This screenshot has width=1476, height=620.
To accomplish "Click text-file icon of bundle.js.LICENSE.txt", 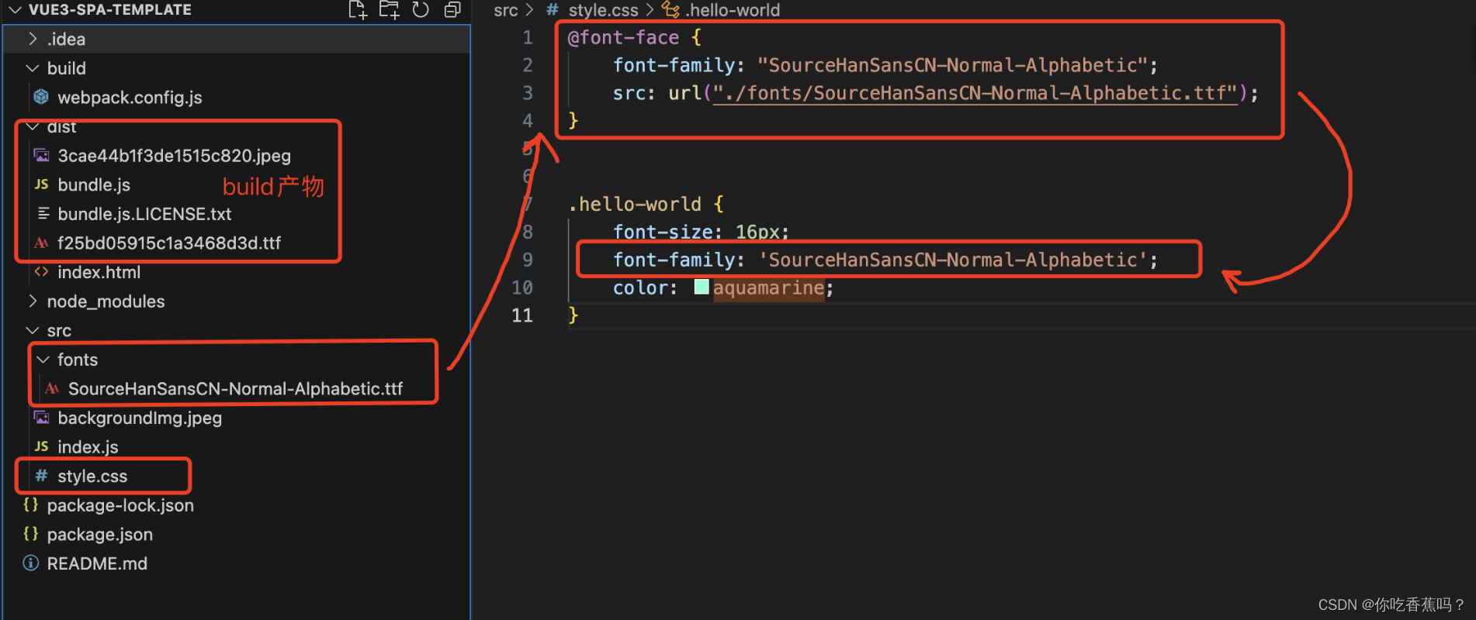I will point(43,213).
